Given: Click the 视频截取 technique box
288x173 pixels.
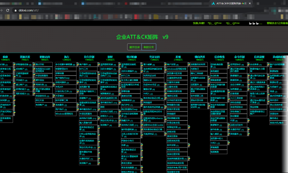Looking at the screenshot, I should click(218, 152).
